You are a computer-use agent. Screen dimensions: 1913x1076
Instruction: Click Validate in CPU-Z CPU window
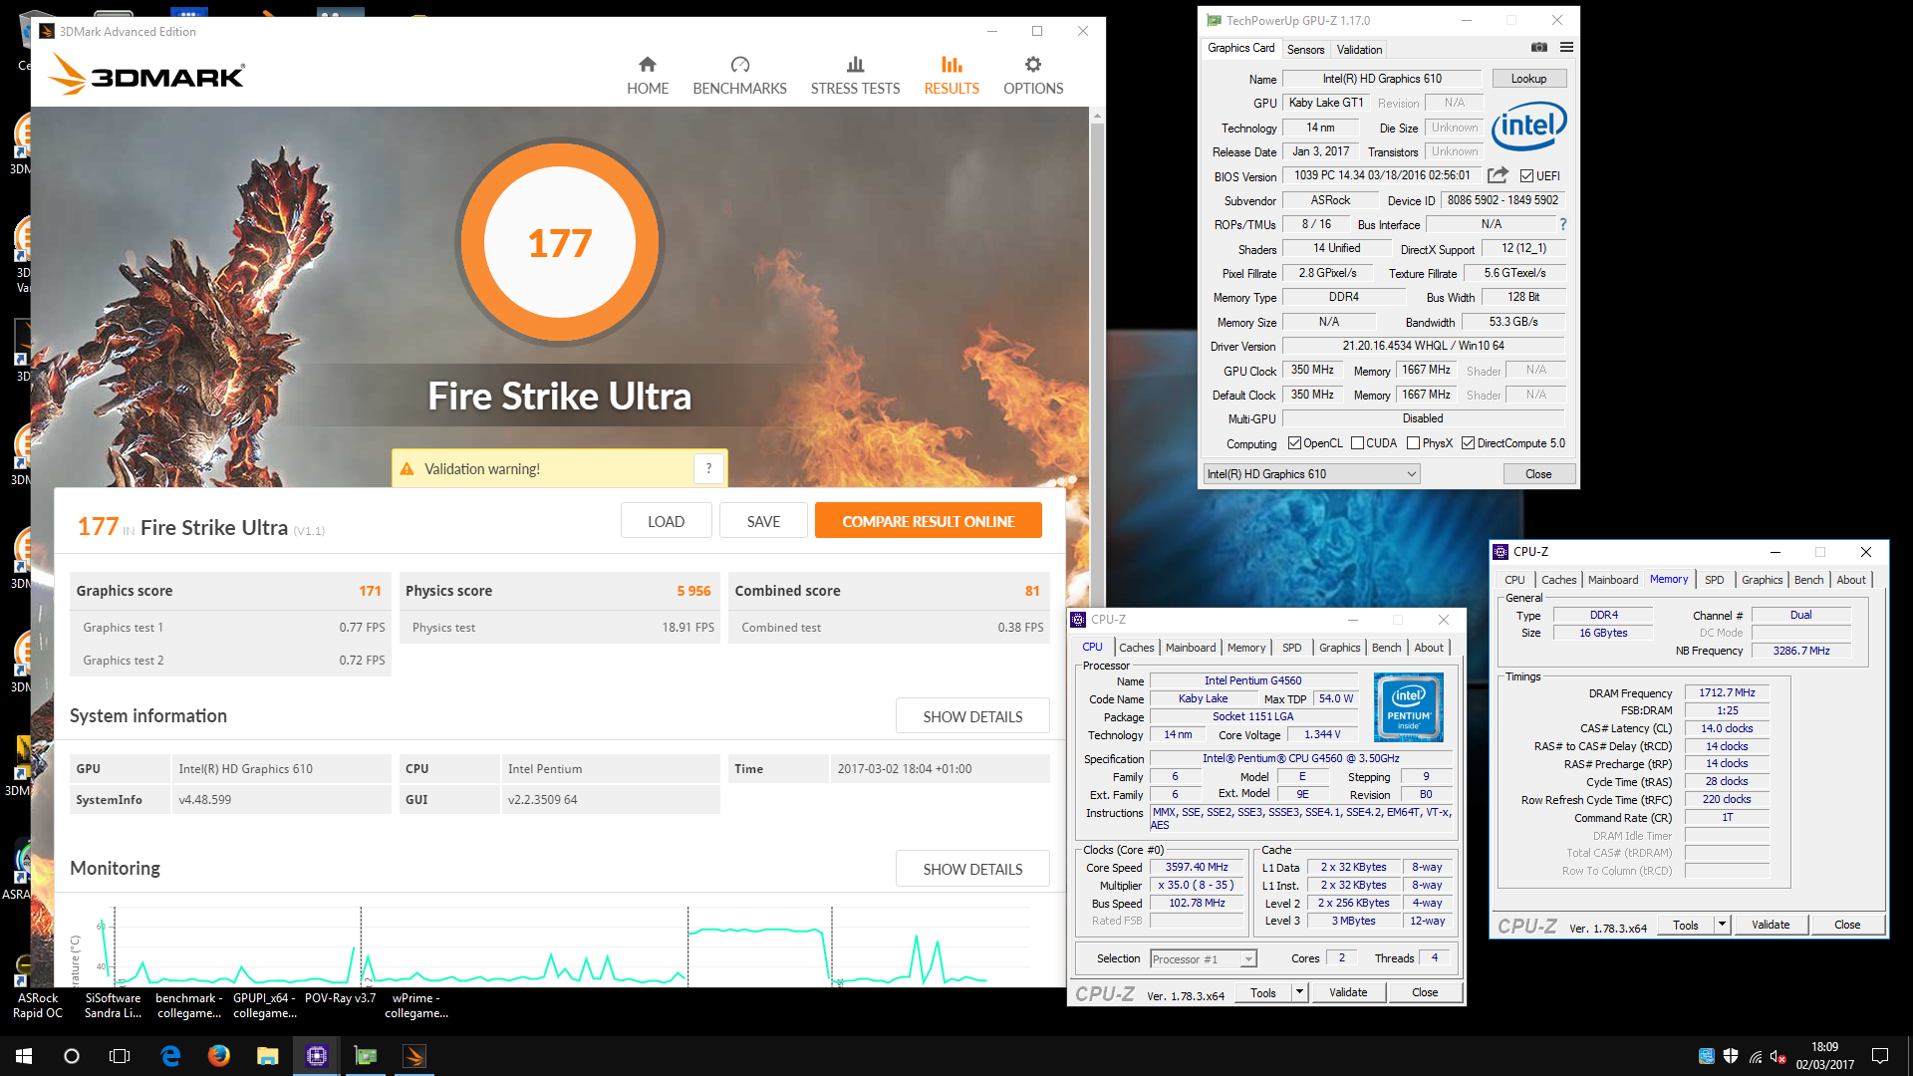point(1348,992)
